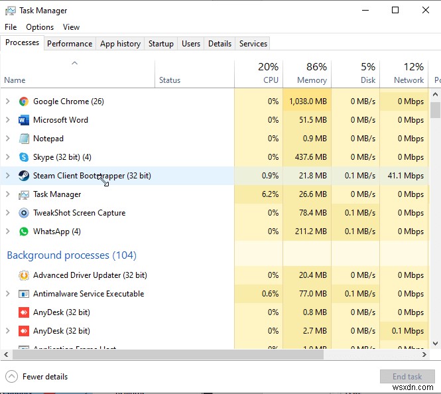Expand Antimalware Service Executable row
The height and width of the screenshot is (394, 441).
8,294
